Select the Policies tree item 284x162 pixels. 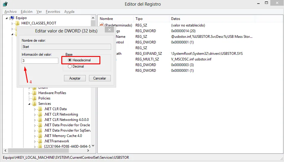(x=44, y=98)
